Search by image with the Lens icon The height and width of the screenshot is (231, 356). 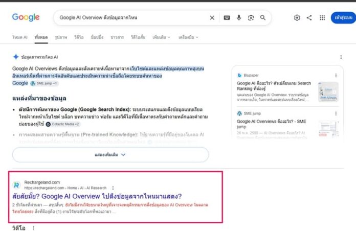click(x=251, y=18)
